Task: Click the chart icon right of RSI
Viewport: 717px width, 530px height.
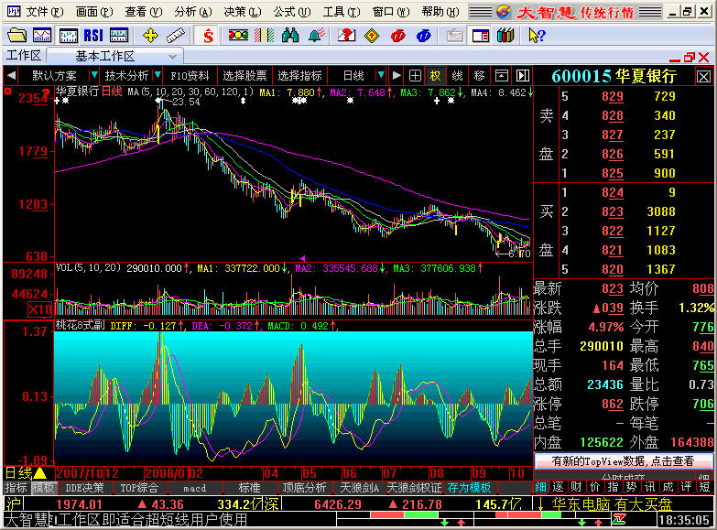Action: point(119,35)
